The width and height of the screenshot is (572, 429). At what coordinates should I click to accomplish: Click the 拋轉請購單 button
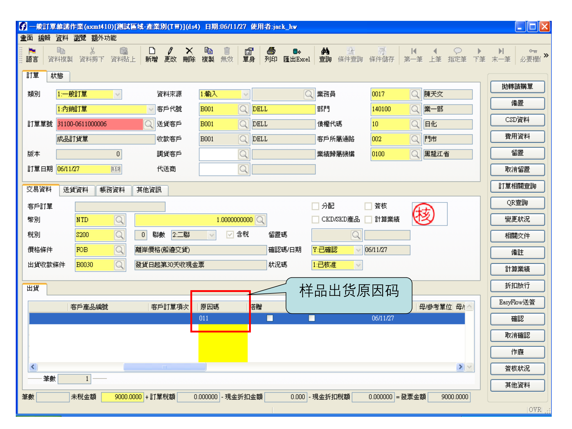517,87
